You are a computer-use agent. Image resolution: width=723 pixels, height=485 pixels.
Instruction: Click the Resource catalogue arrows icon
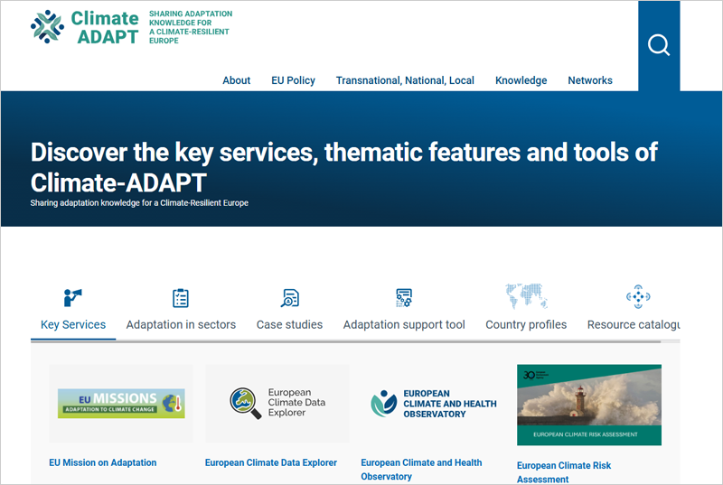[638, 296]
